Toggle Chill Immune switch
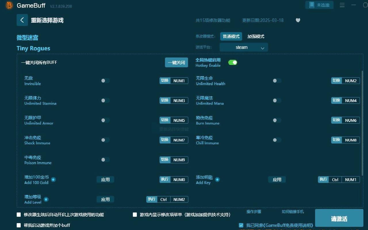The width and height of the screenshot is (368, 230). click(x=277, y=140)
